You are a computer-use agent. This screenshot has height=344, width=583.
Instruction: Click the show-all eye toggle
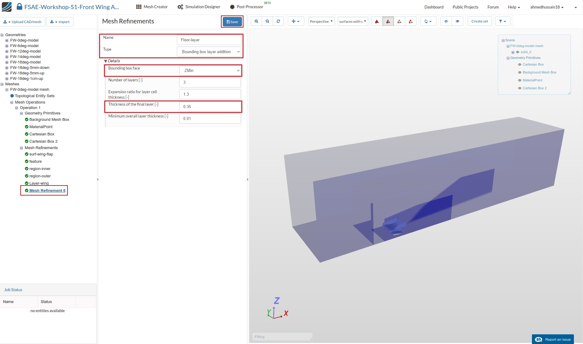[x=457, y=21]
